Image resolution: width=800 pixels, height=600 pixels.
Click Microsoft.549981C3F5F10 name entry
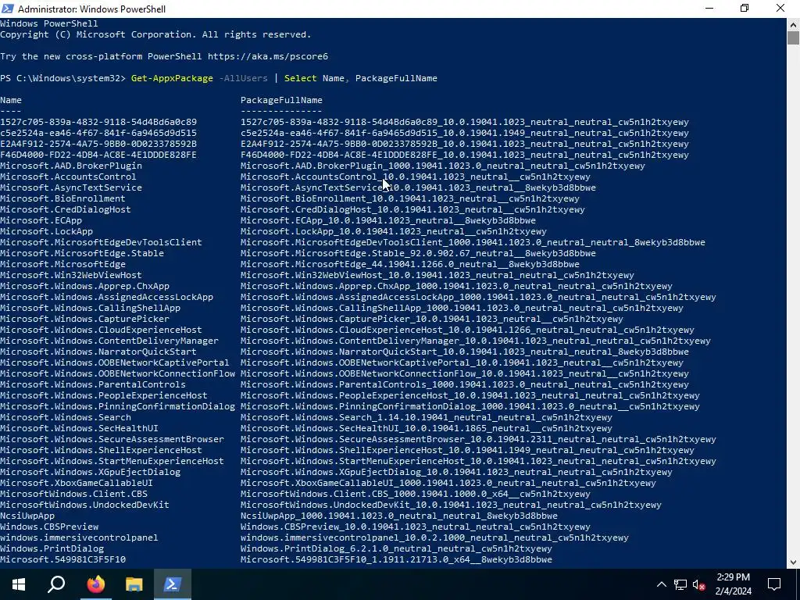[x=62, y=559]
